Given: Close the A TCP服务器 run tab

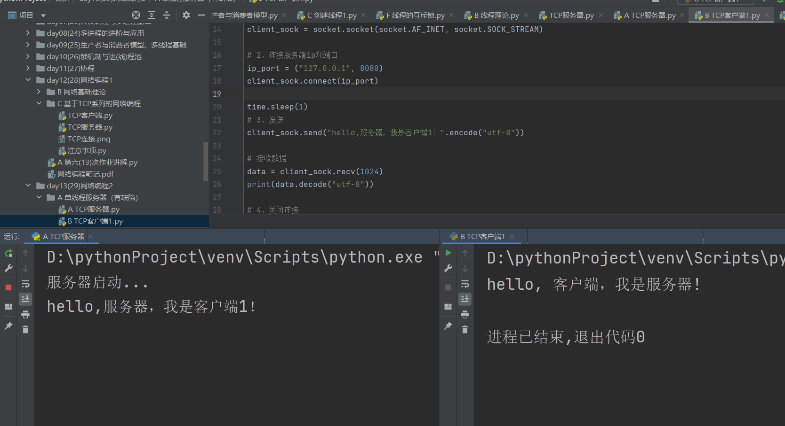Looking at the screenshot, I should coord(90,236).
